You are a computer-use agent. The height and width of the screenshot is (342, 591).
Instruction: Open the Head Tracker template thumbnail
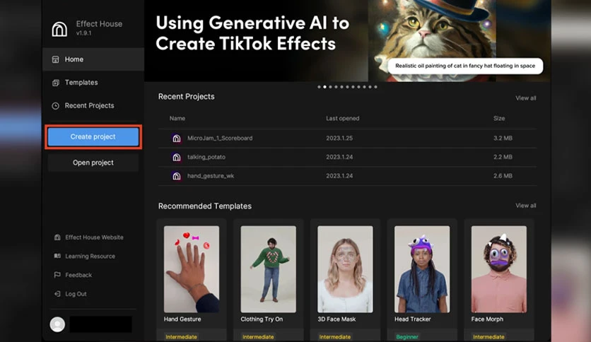pyautogui.click(x=422, y=269)
